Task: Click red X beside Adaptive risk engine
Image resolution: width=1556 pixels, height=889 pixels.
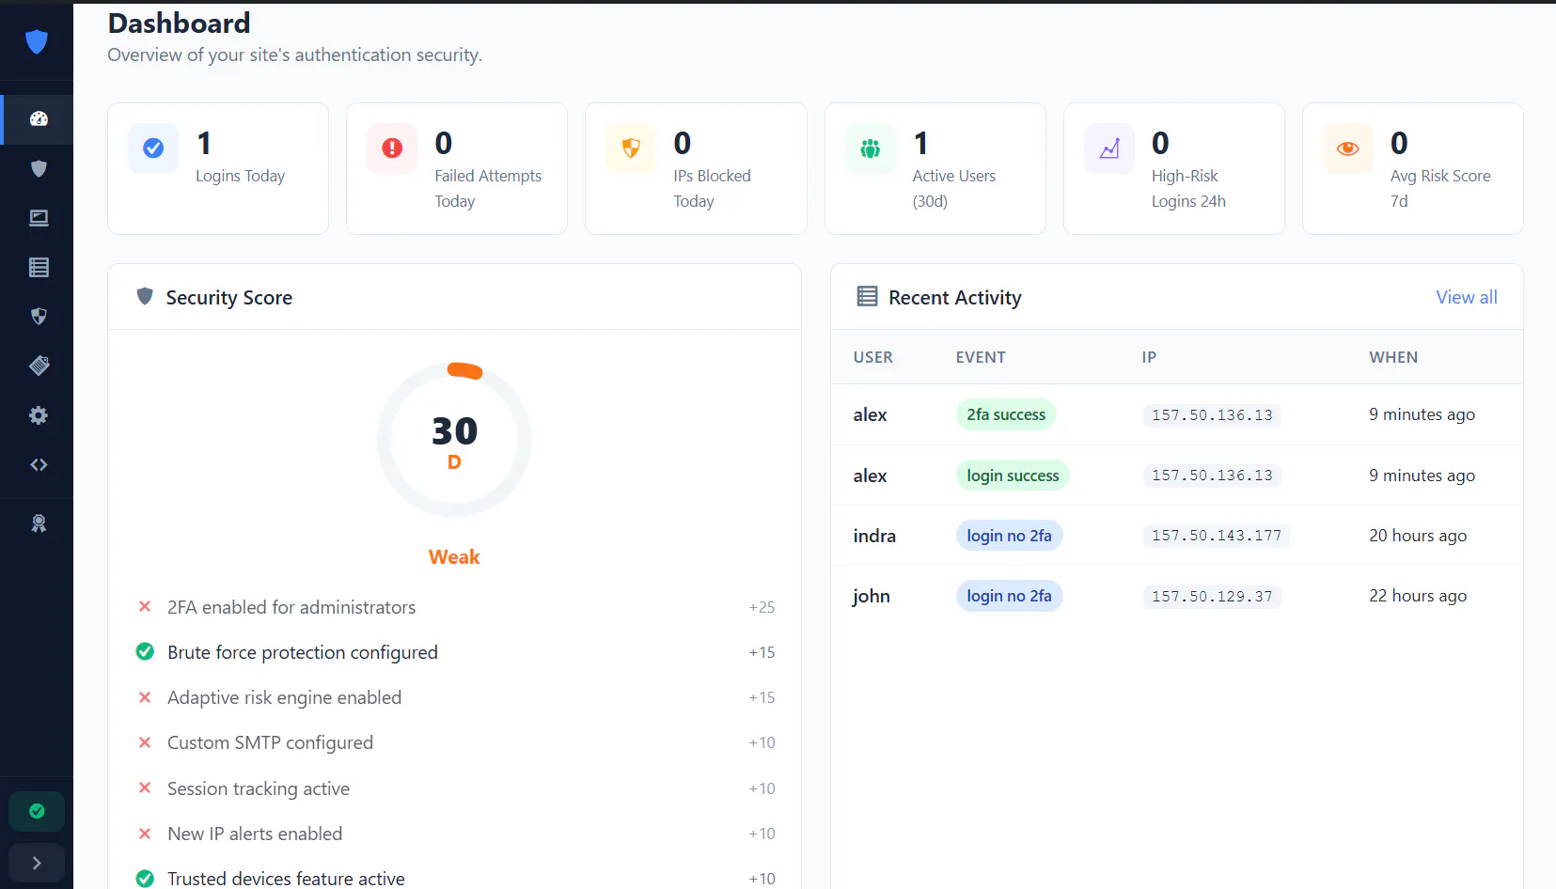Action: [x=145, y=697]
